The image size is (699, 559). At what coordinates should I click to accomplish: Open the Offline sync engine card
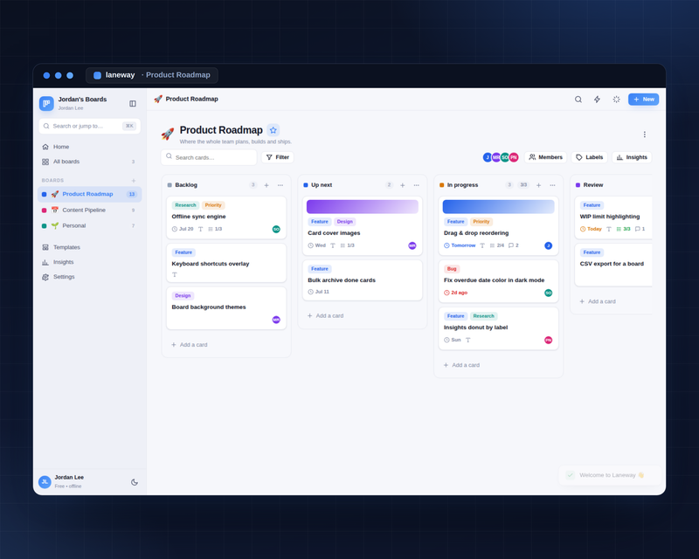pyautogui.click(x=226, y=217)
